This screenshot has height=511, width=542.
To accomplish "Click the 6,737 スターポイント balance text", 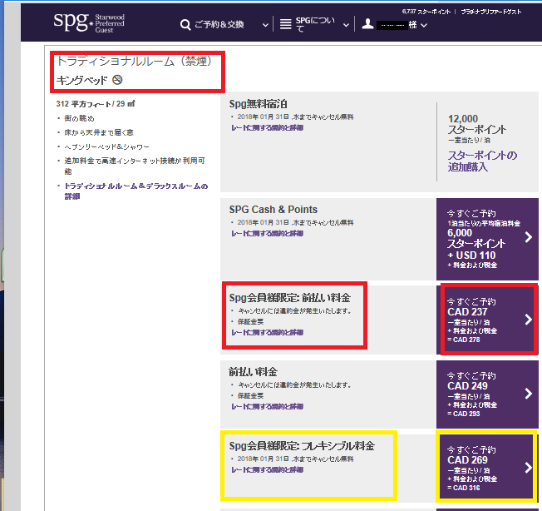I will coord(426,12).
